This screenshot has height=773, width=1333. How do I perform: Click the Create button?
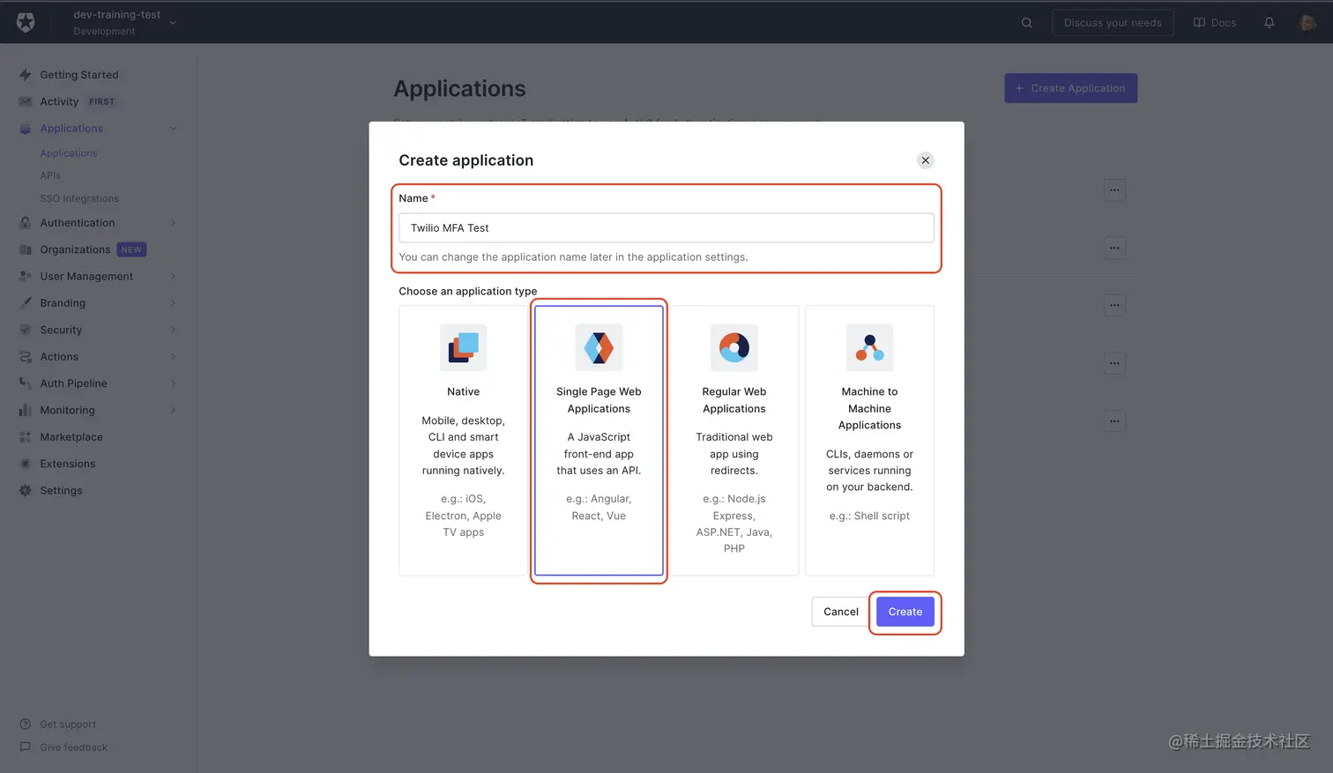point(905,611)
